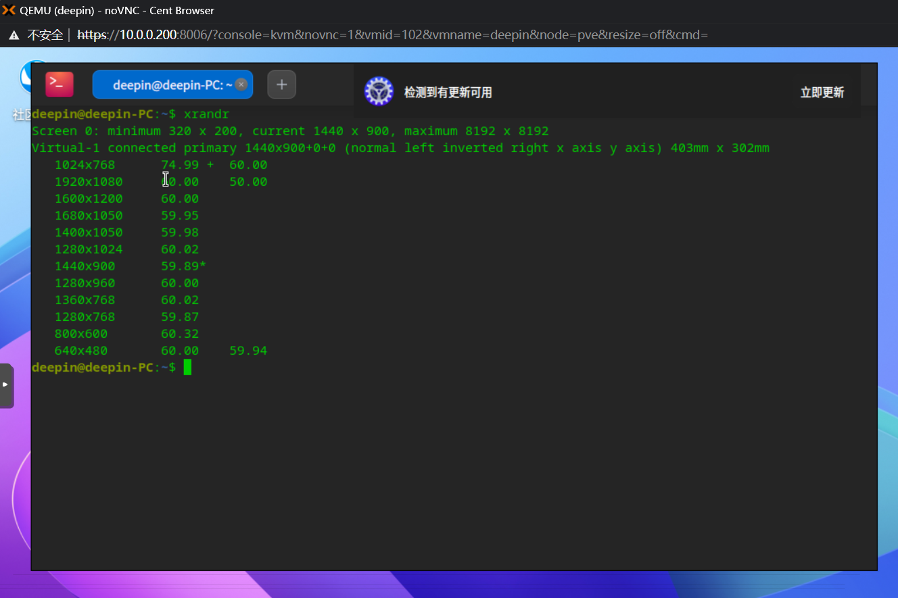Click the green cursor at terminal prompt
Image resolution: width=898 pixels, height=598 pixels.
(187, 368)
